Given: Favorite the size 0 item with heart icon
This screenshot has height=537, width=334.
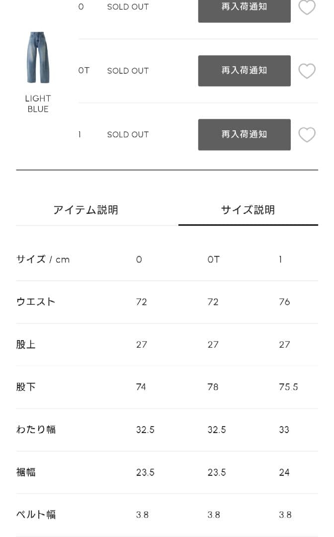Looking at the screenshot, I should (x=307, y=7).
